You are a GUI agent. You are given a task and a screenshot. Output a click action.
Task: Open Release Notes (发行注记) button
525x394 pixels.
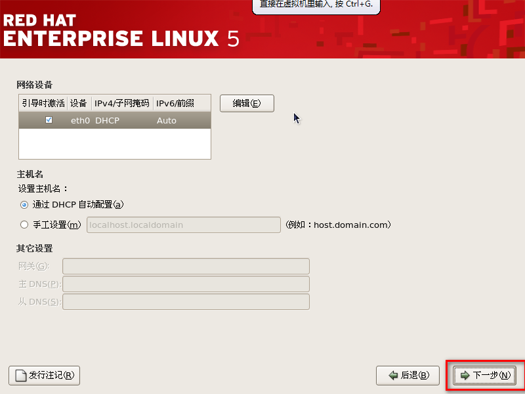(44, 376)
